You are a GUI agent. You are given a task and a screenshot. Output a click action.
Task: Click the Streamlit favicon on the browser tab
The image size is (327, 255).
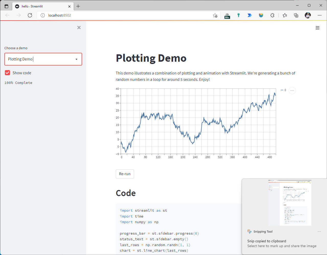coord(17,6)
